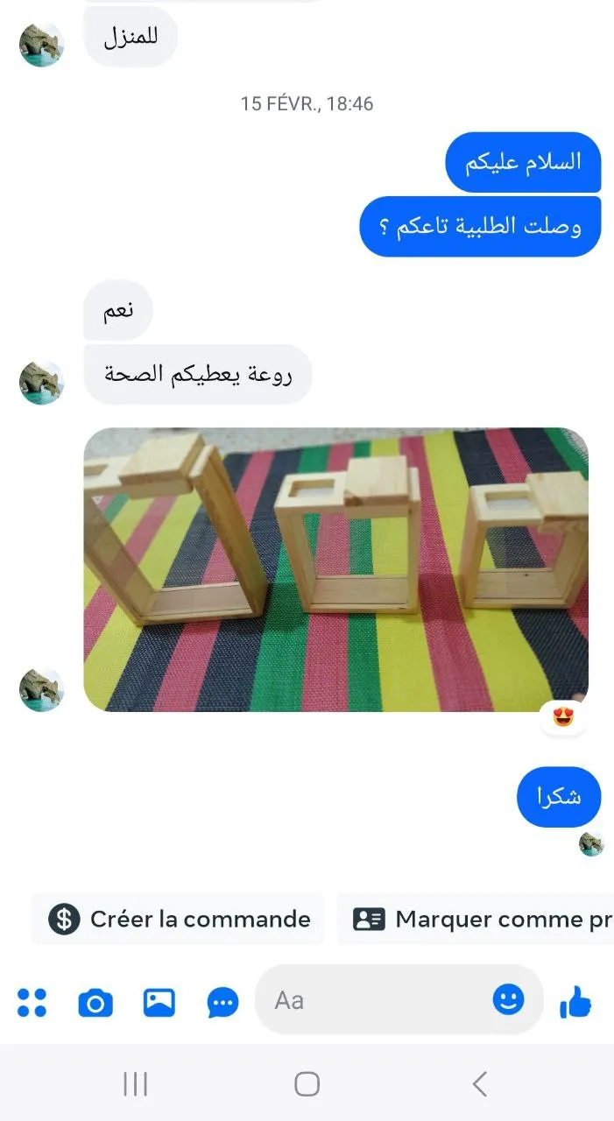614x1121 pixels.
Task: Tap the Android back navigation button
Action: 479,1083
